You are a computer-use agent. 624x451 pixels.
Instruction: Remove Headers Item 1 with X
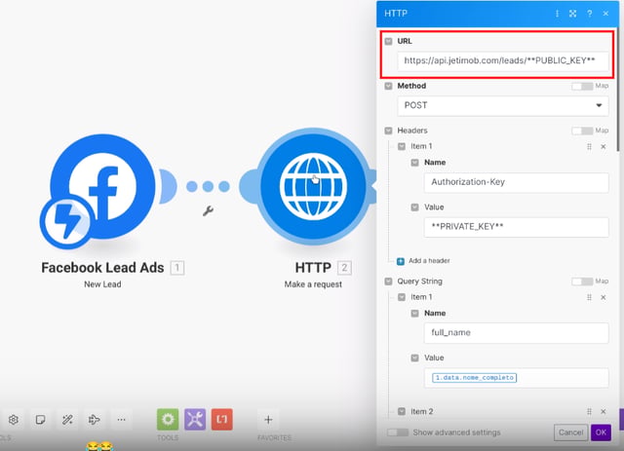coord(604,147)
